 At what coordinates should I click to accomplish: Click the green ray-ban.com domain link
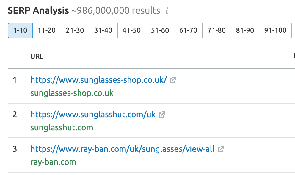[53, 162]
